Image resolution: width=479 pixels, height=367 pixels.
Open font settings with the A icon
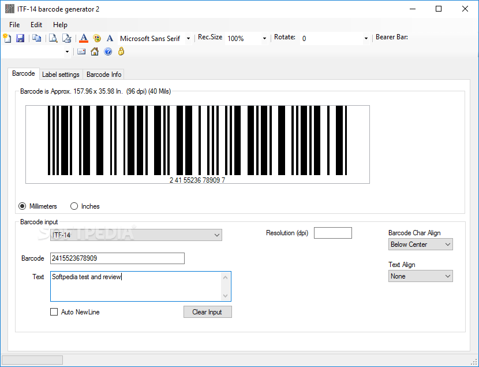pos(110,38)
